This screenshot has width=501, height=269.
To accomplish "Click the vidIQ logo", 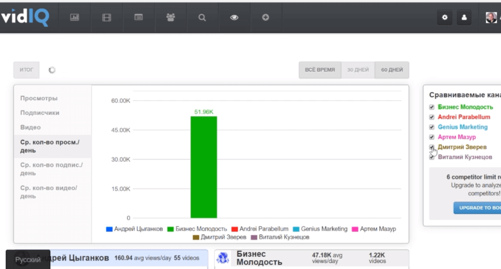I will (25, 17).
